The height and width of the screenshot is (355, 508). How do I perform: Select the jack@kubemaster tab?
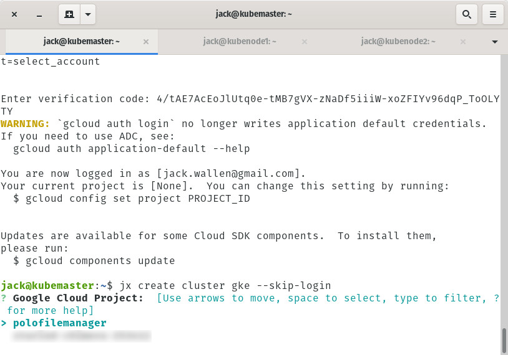point(81,42)
